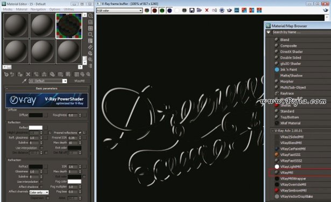331x202 pixels.
Task: Open the Utilities menu
Action: (69, 9)
